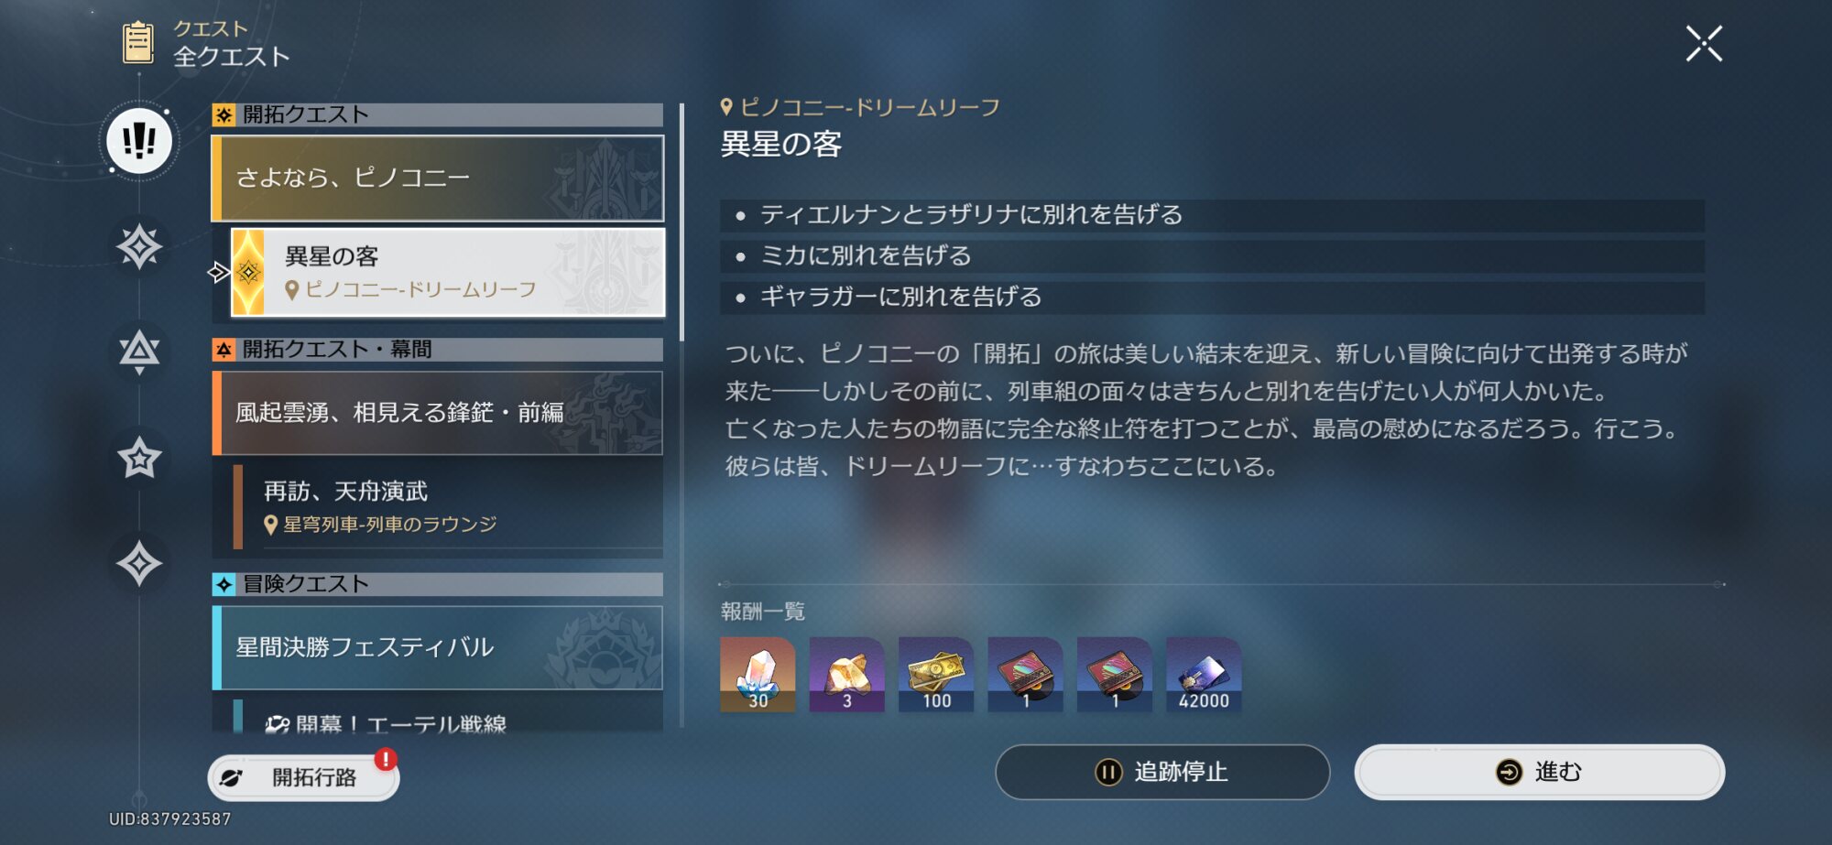1832x845 pixels.
Task: Click the quest list scrollbar
Action: (682, 222)
